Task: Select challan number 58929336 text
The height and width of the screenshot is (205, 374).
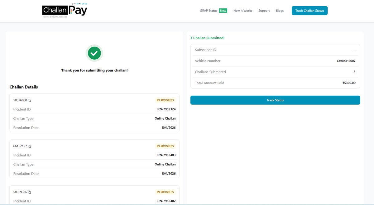Action: click(x=20, y=192)
